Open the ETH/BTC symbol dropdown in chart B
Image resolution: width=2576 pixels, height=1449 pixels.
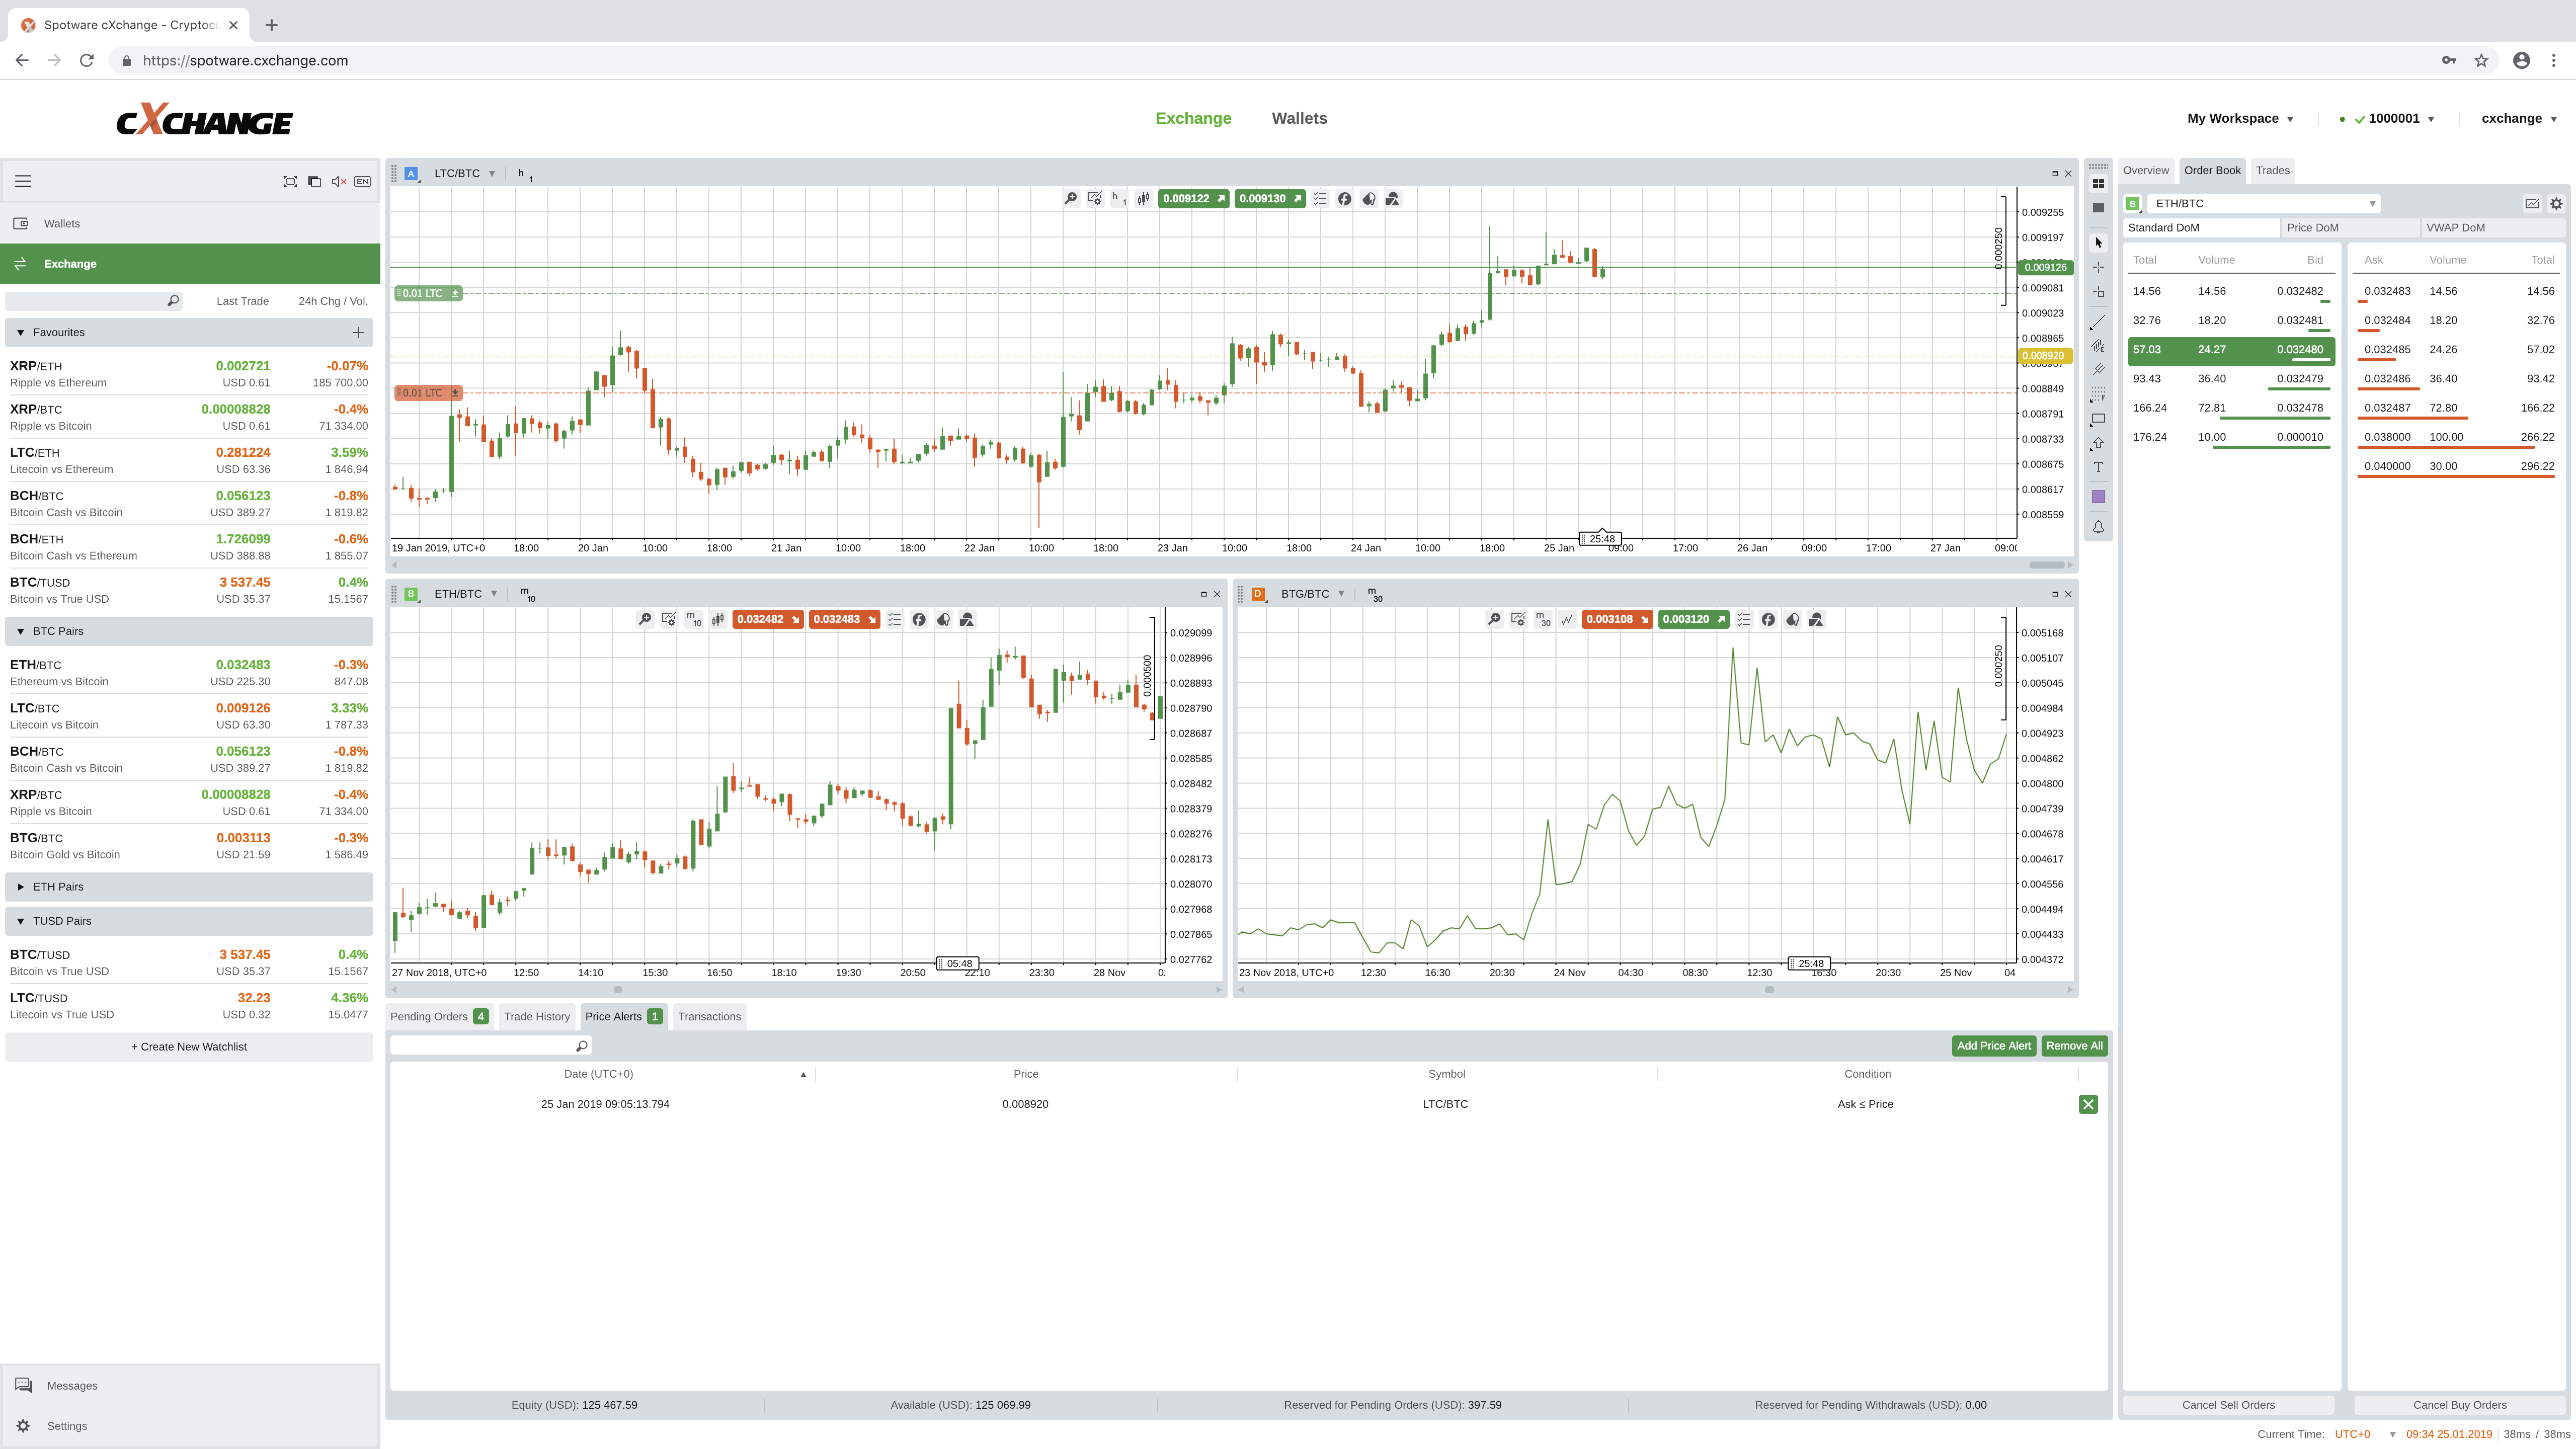[466, 594]
